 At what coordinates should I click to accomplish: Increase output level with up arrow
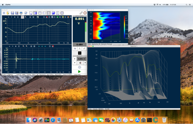pos(75,59)
